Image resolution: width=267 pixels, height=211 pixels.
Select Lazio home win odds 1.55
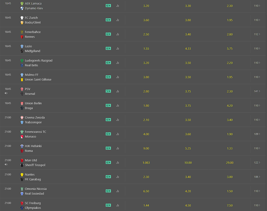pyautogui.click(x=146, y=49)
